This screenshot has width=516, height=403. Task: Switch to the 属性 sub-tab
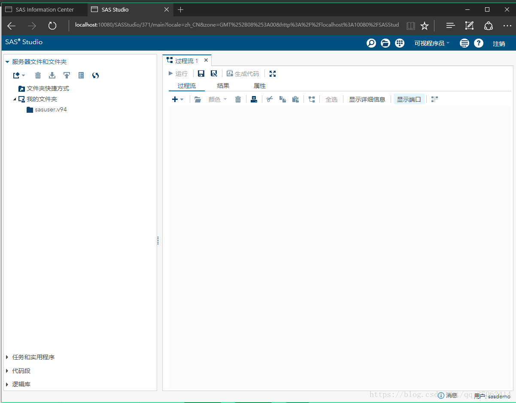point(260,86)
